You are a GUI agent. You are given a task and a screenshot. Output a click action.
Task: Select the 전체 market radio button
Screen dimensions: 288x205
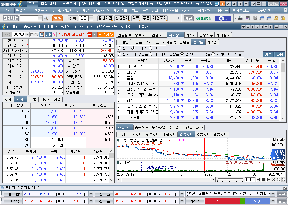click(x=120, y=48)
